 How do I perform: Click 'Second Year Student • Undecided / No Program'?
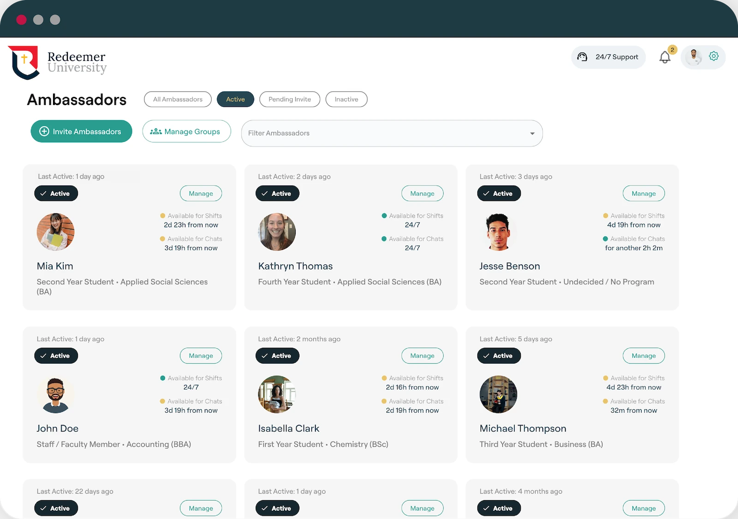[567, 282]
